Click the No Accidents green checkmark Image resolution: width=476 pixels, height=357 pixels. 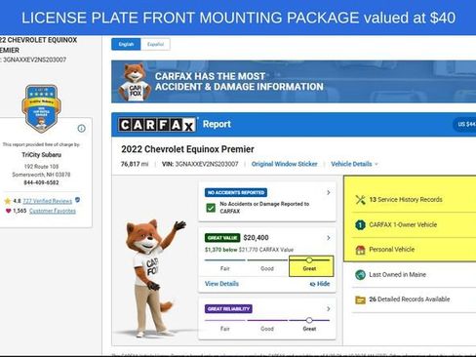click(x=211, y=208)
